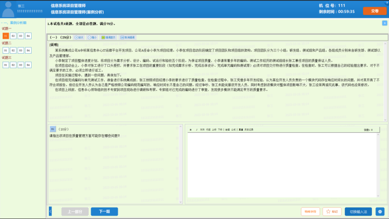Submit exam with the orange 交卷 button
The width and height of the screenshot is (389, 219).
click(371, 11)
